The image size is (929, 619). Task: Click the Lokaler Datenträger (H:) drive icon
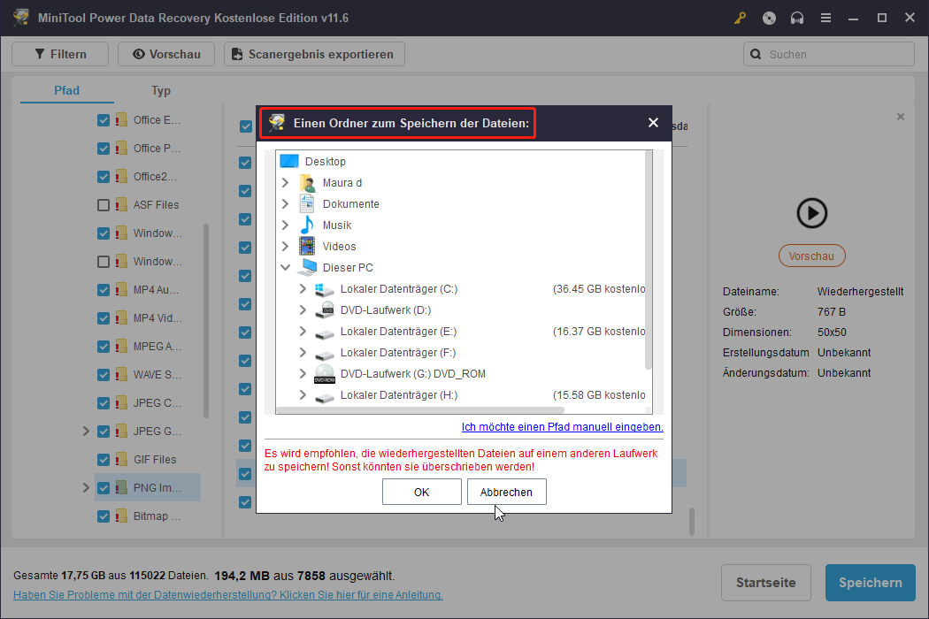[325, 397]
